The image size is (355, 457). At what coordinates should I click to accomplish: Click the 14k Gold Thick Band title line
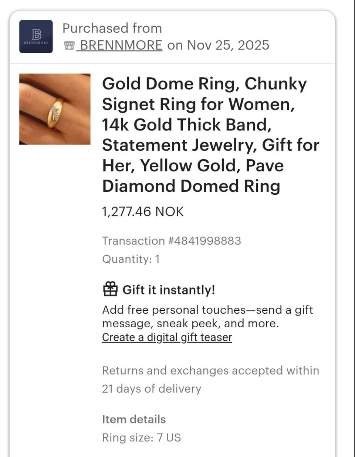tap(187, 125)
